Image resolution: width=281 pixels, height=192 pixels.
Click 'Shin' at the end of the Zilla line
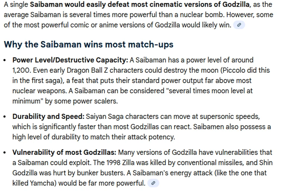266,163
